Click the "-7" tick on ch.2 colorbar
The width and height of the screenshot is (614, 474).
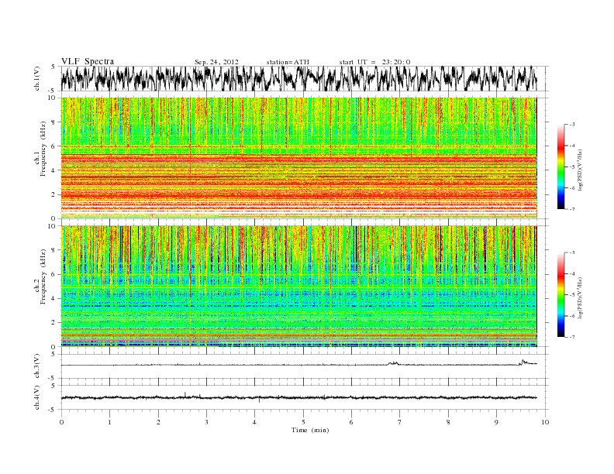point(571,337)
